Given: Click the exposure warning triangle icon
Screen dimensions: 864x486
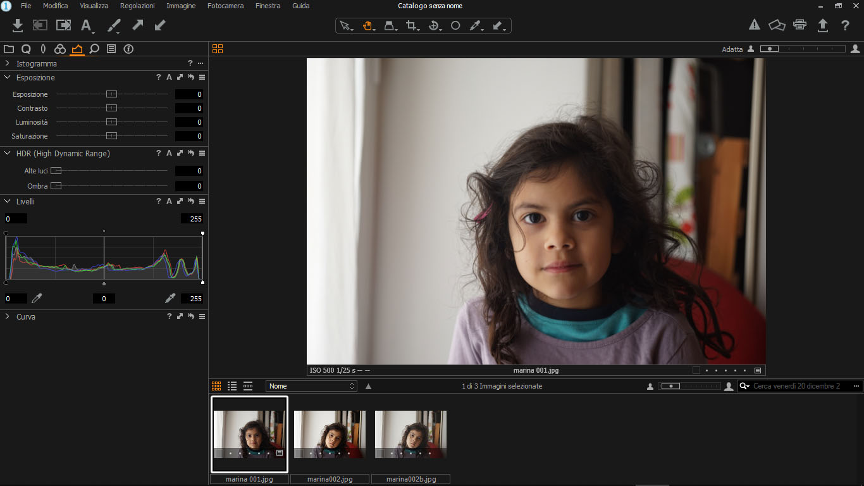Looking at the screenshot, I should [x=754, y=25].
